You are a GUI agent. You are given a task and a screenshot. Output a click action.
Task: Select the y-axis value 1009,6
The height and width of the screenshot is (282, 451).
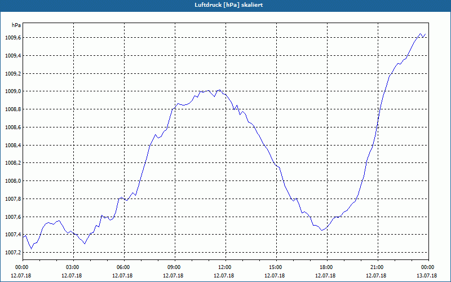click(12, 38)
